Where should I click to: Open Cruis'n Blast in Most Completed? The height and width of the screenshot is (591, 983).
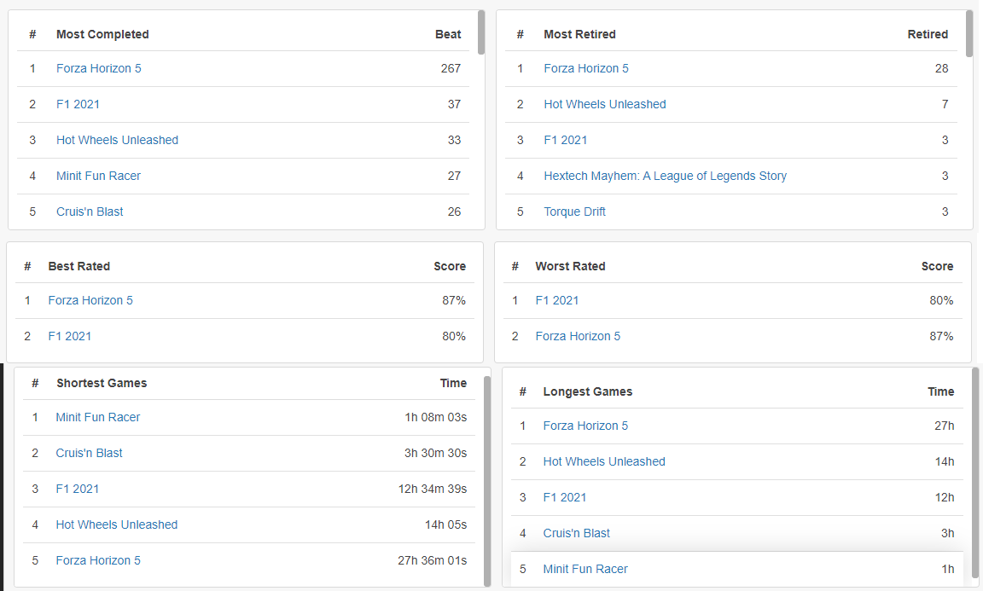90,211
